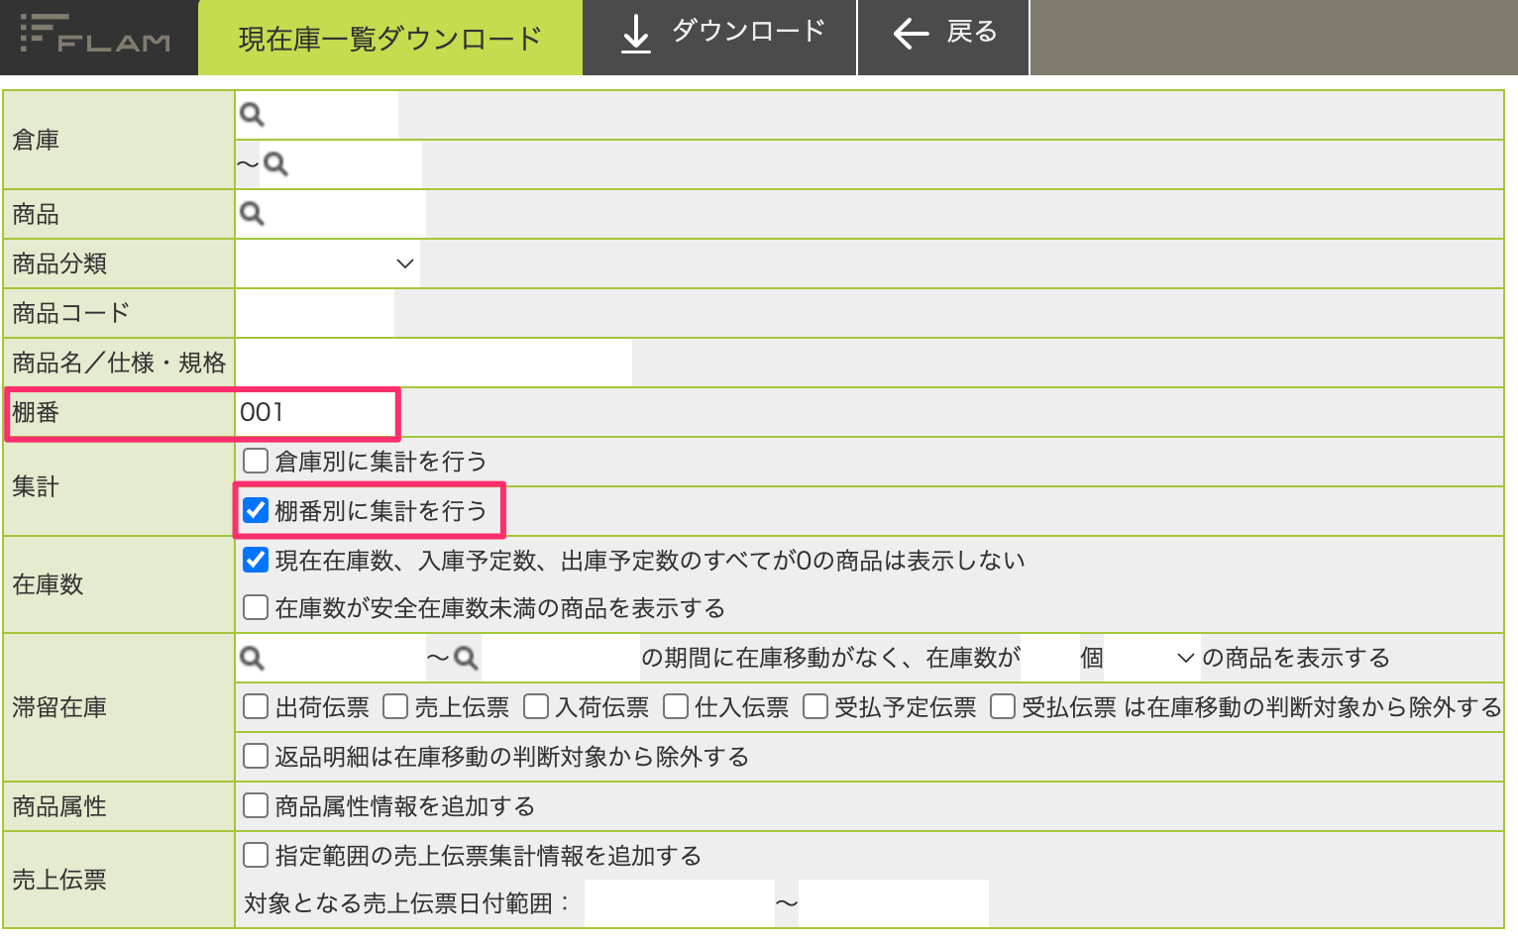Check the 仕入伝票 checkbox

(x=676, y=706)
